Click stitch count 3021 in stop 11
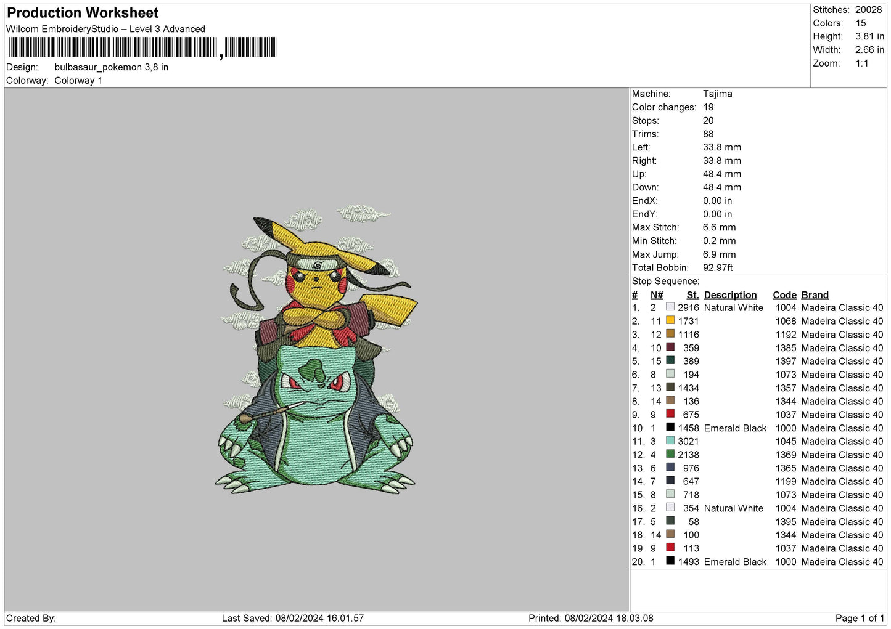 688,441
